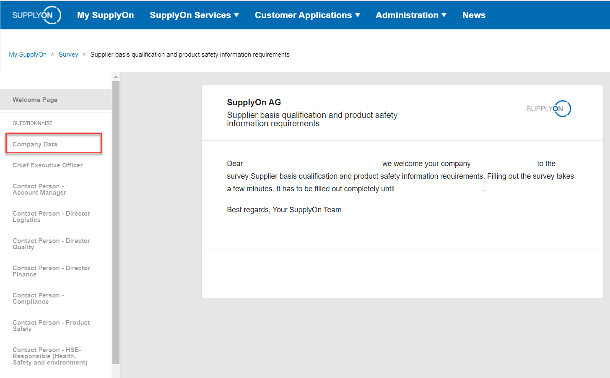Click the SupplyOn logo in the header
The width and height of the screenshot is (610, 378).
pos(36,15)
